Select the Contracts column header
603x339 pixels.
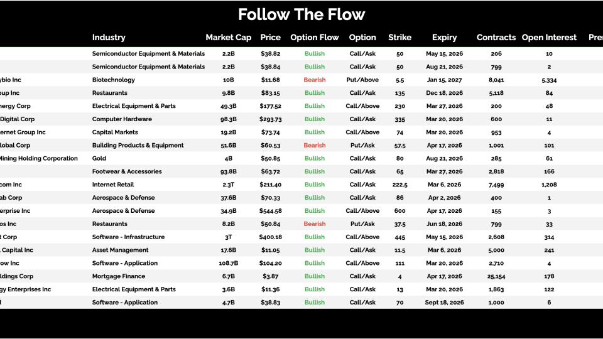[496, 38]
